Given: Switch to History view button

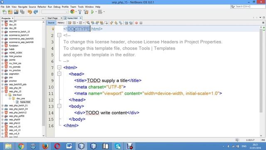Looking at the screenshot, I should (61, 22).
